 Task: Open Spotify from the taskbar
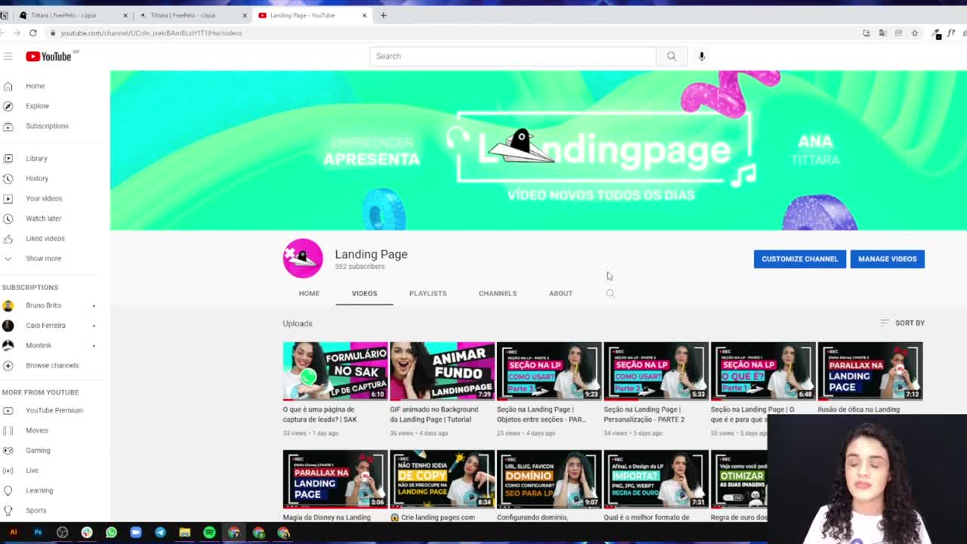click(x=209, y=533)
